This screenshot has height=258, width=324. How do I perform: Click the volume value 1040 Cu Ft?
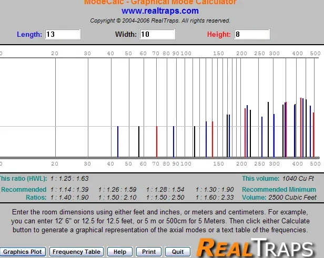point(298,179)
